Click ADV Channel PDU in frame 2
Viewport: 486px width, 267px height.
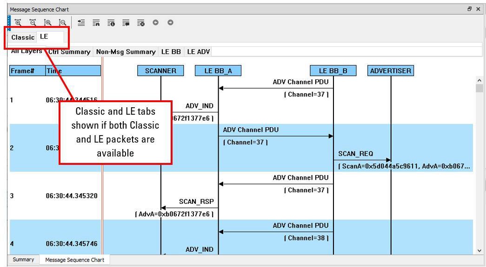[x=251, y=130]
